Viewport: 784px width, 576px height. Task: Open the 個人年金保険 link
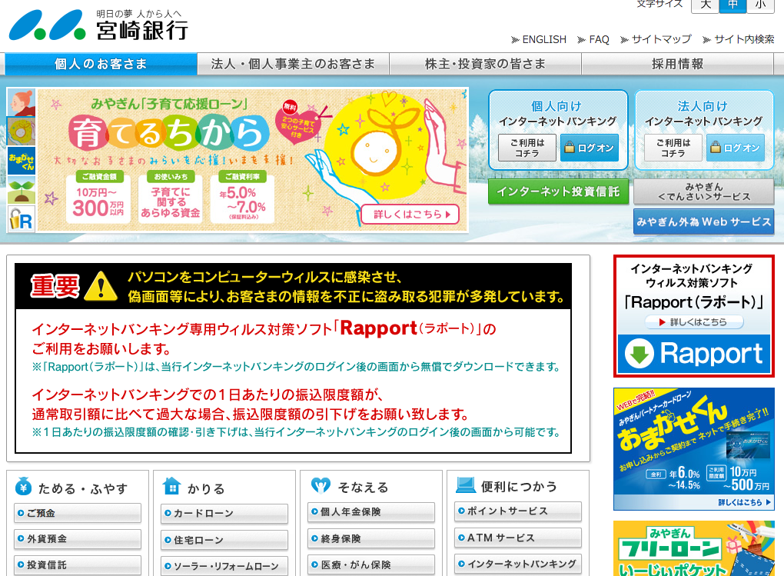(x=371, y=512)
